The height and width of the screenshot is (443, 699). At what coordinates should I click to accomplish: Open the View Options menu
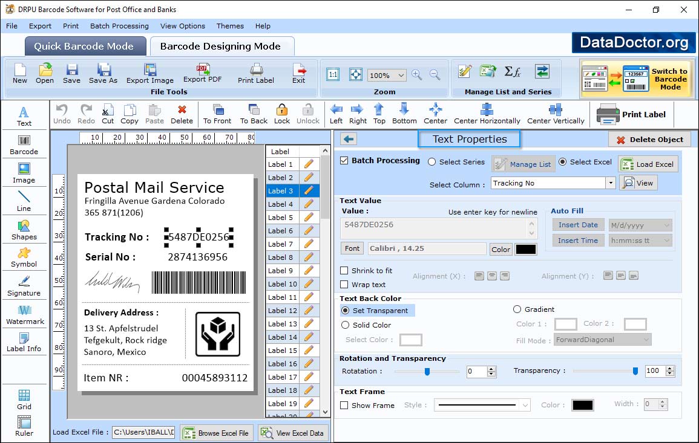pos(183,26)
